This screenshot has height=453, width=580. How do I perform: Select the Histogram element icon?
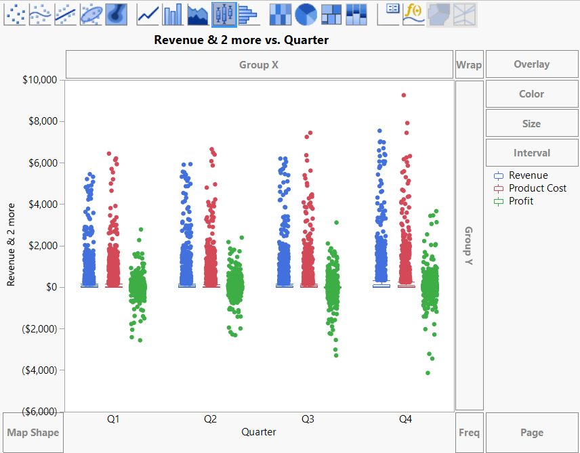coord(247,14)
